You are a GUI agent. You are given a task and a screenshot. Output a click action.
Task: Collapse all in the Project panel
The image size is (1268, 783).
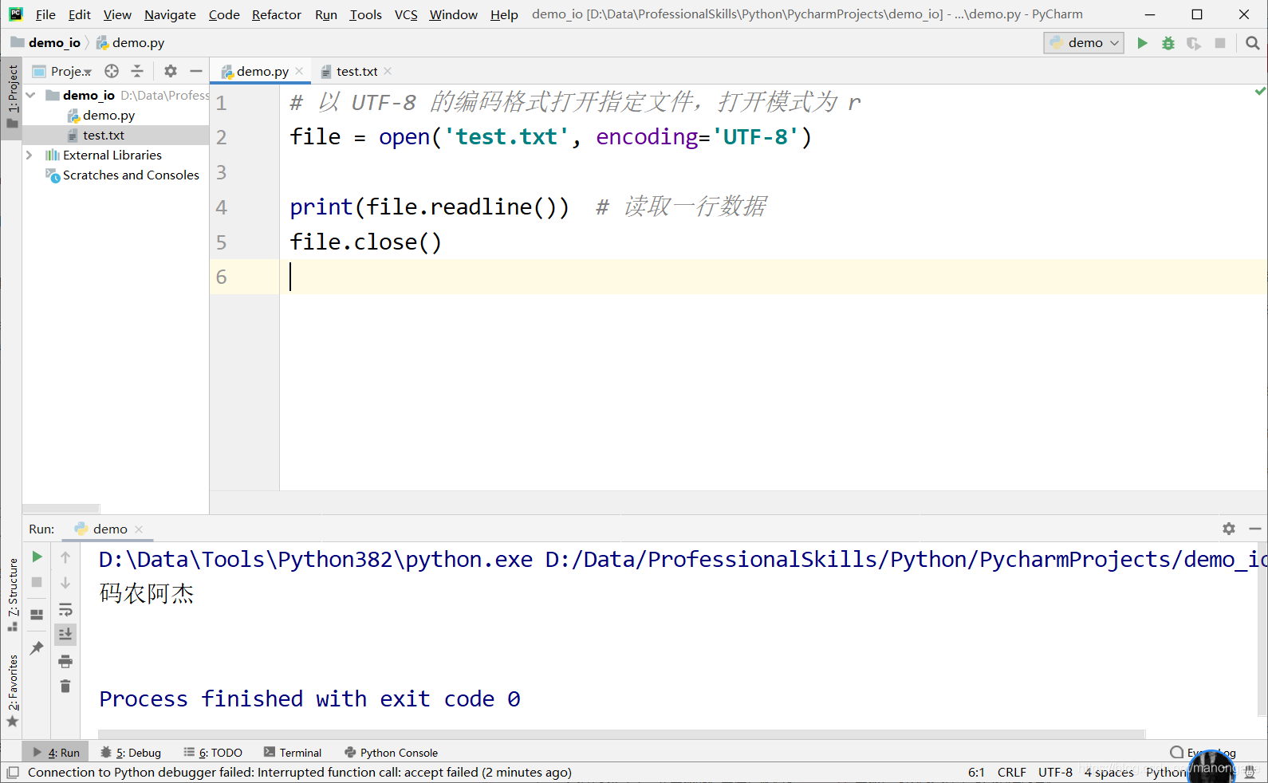pyautogui.click(x=137, y=71)
